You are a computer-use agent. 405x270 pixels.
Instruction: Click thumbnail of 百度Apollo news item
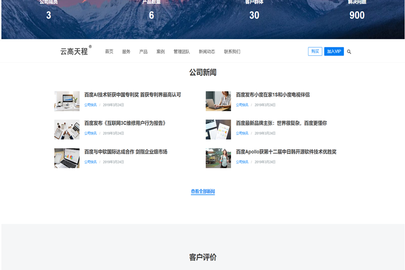point(218,158)
